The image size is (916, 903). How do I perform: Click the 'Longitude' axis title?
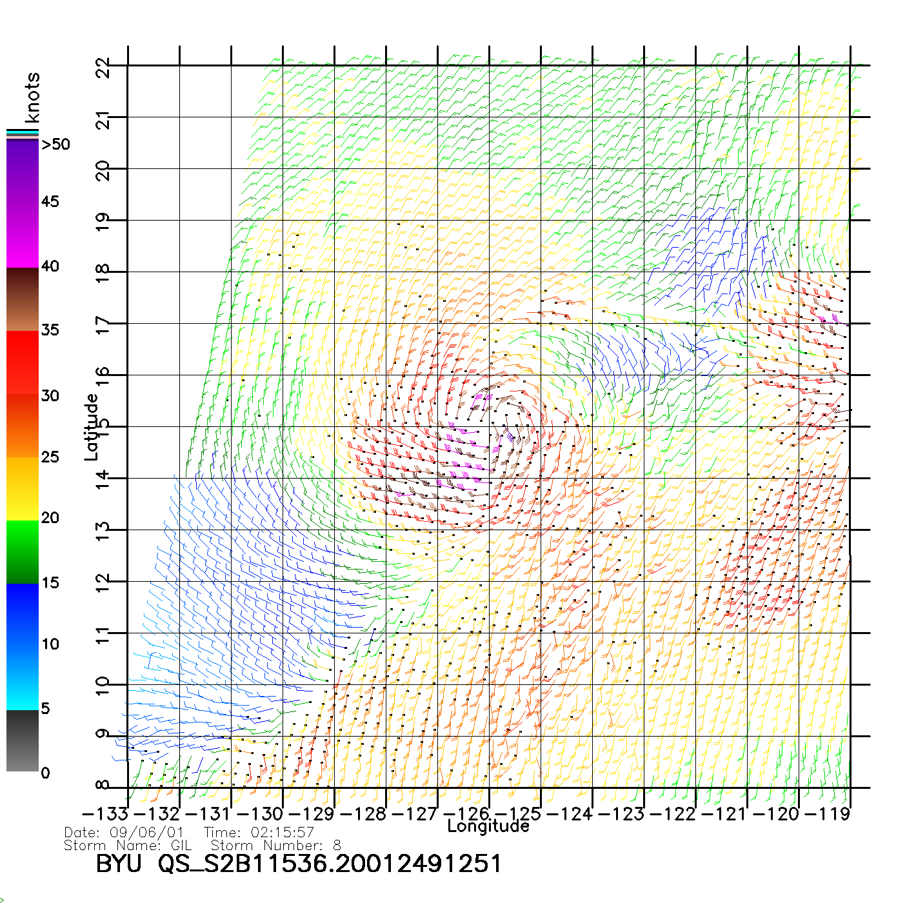pyautogui.click(x=488, y=826)
